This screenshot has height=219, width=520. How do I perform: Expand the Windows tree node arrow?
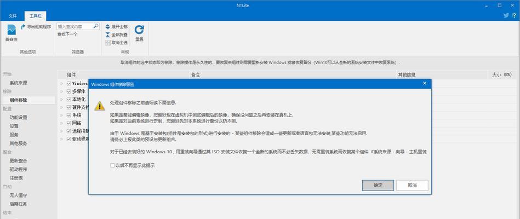coord(62,83)
